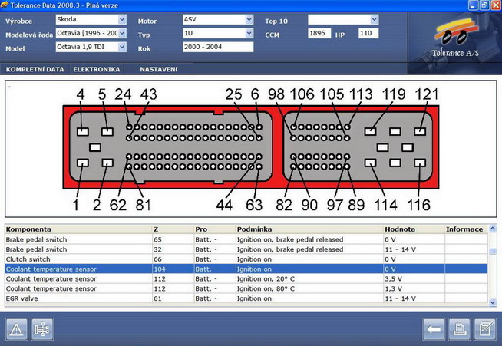
Task: Click the Z column header
Action: tap(173, 229)
